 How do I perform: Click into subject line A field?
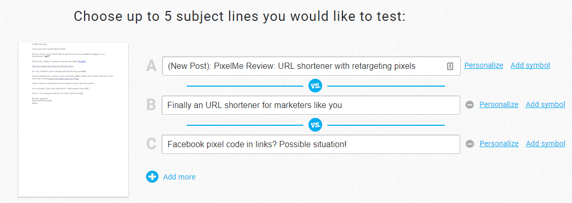311,66
